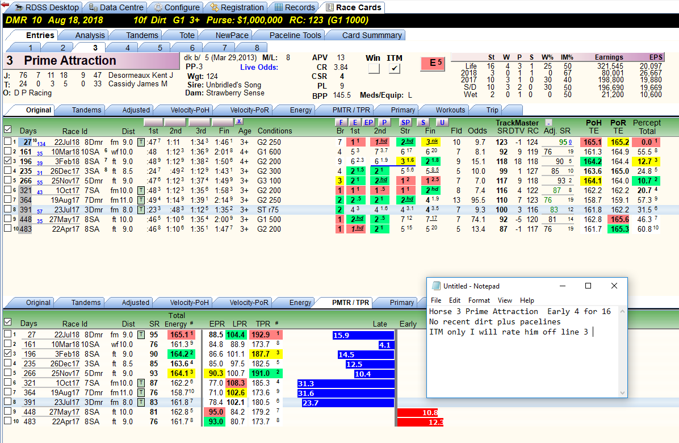The height and width of the screenshot is (443, 679).
Task: Click the blank button above 2nd column
Action: tap(175, 122)
